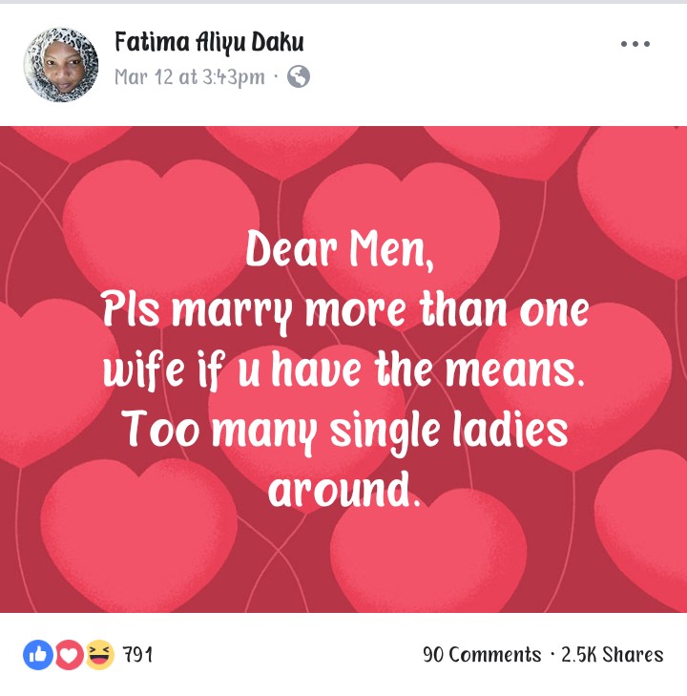Open the Fatima Aliyu Daku profile name

click(209, 42)
